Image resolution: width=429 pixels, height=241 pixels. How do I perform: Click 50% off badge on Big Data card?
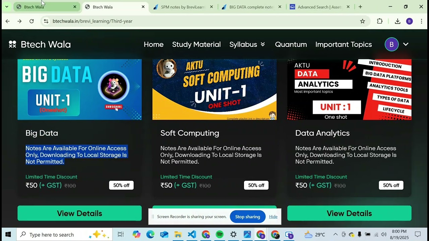(121, 185)
